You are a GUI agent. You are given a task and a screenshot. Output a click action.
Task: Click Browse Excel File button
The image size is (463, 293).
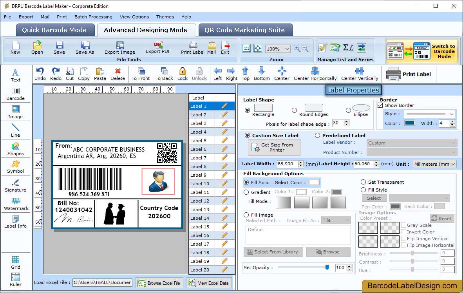click(159, 283)
